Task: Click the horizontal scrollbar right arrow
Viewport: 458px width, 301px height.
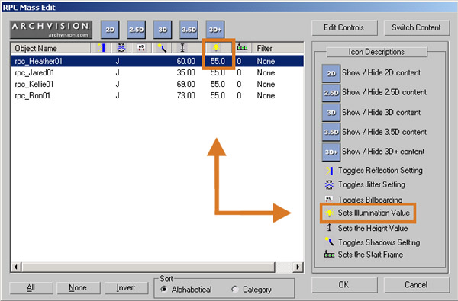Action: point(298,267)
